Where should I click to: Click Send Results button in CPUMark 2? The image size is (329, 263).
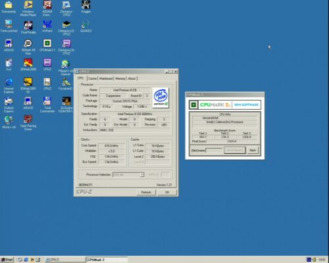coord(235,150)
